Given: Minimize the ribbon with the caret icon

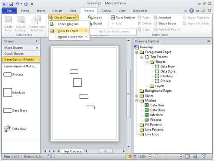Looking at the screenshot, I should pyautogui.click(x=186, y=11).
